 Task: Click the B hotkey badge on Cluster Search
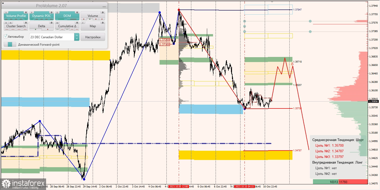click(6, 23)
